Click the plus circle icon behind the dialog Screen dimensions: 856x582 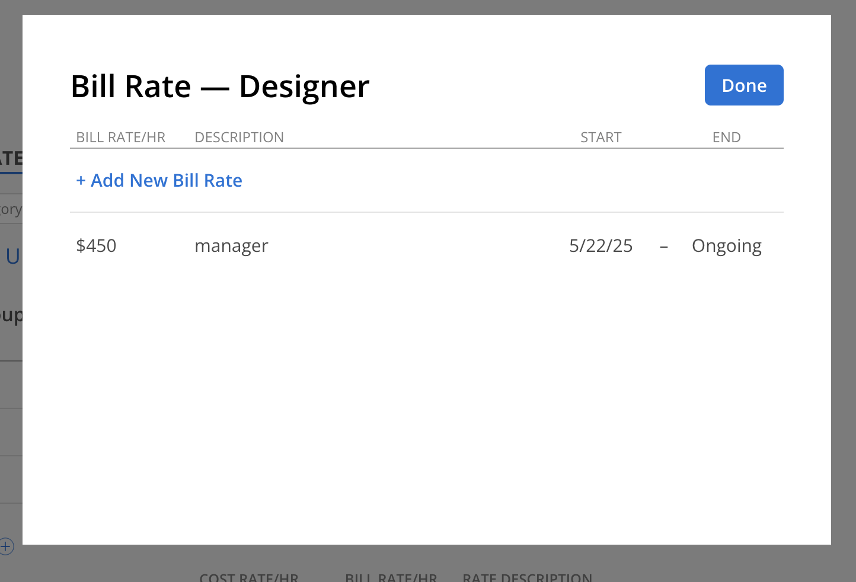click(7, 546)
